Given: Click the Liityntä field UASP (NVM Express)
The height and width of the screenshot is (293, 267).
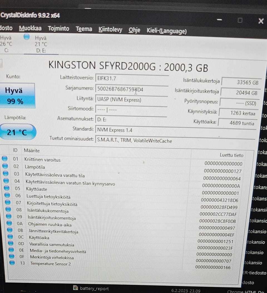Looking at the screenshot, I should [x=132, y=99].
